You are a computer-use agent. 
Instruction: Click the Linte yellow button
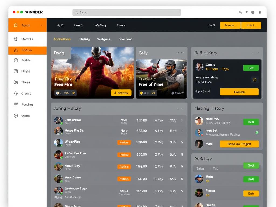tap(251, 25)
